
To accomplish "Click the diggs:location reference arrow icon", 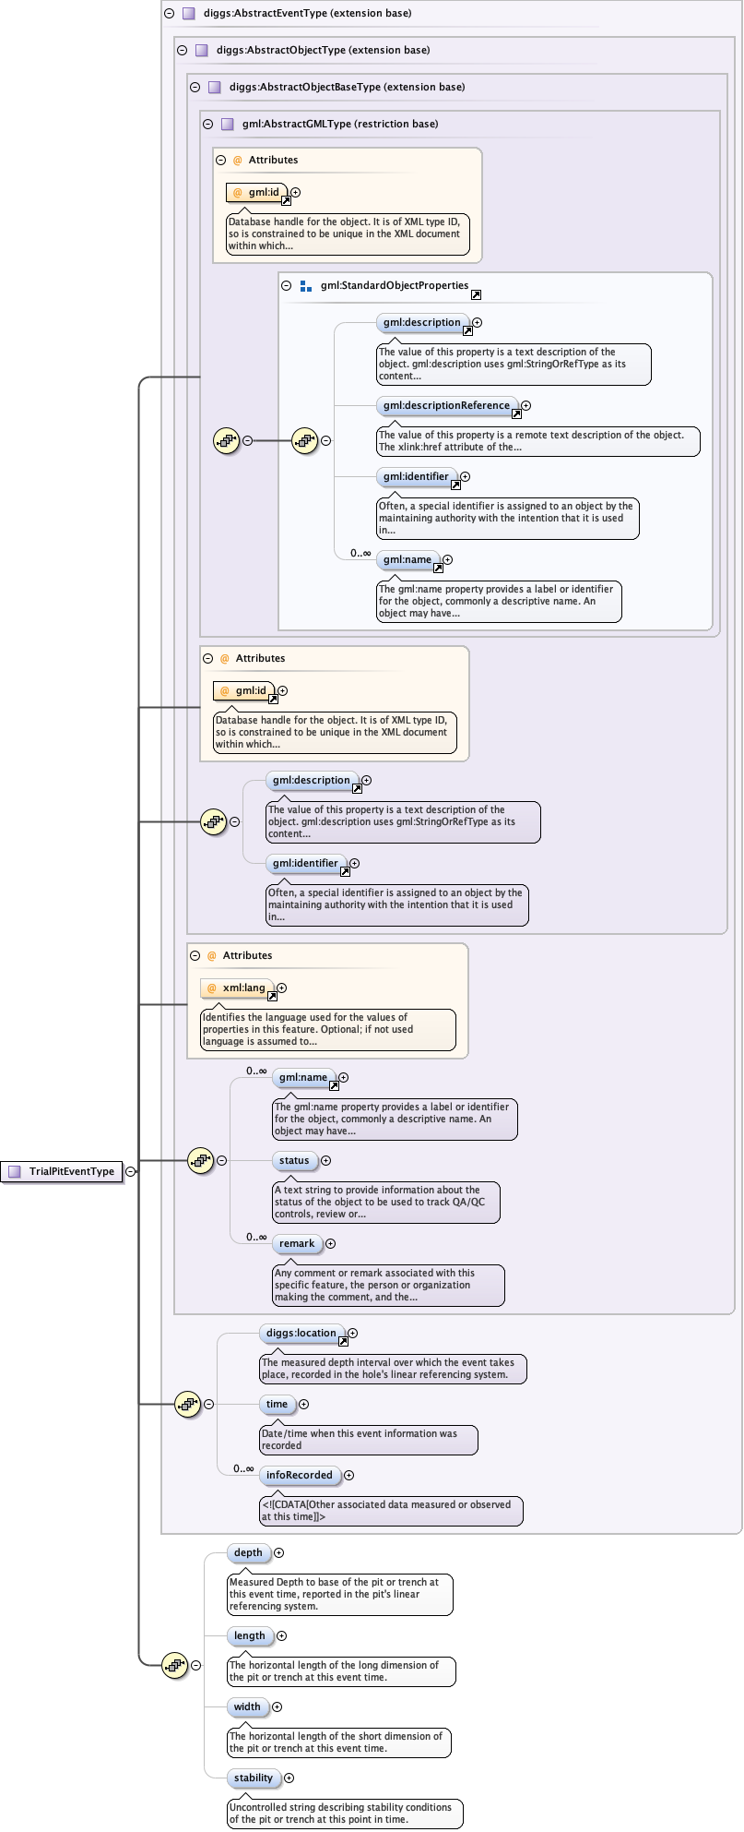I will pos(343,1342).
